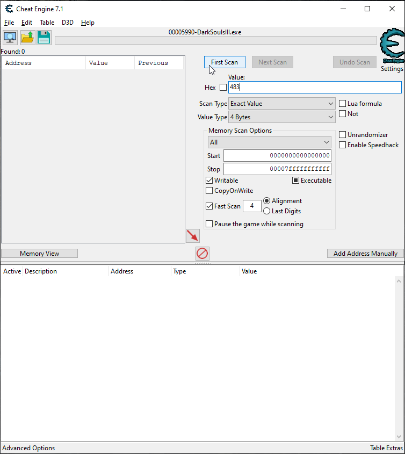Expand the Scan Type dropdown
Screen dimensions: 405x454
click(x=282, y=104)
